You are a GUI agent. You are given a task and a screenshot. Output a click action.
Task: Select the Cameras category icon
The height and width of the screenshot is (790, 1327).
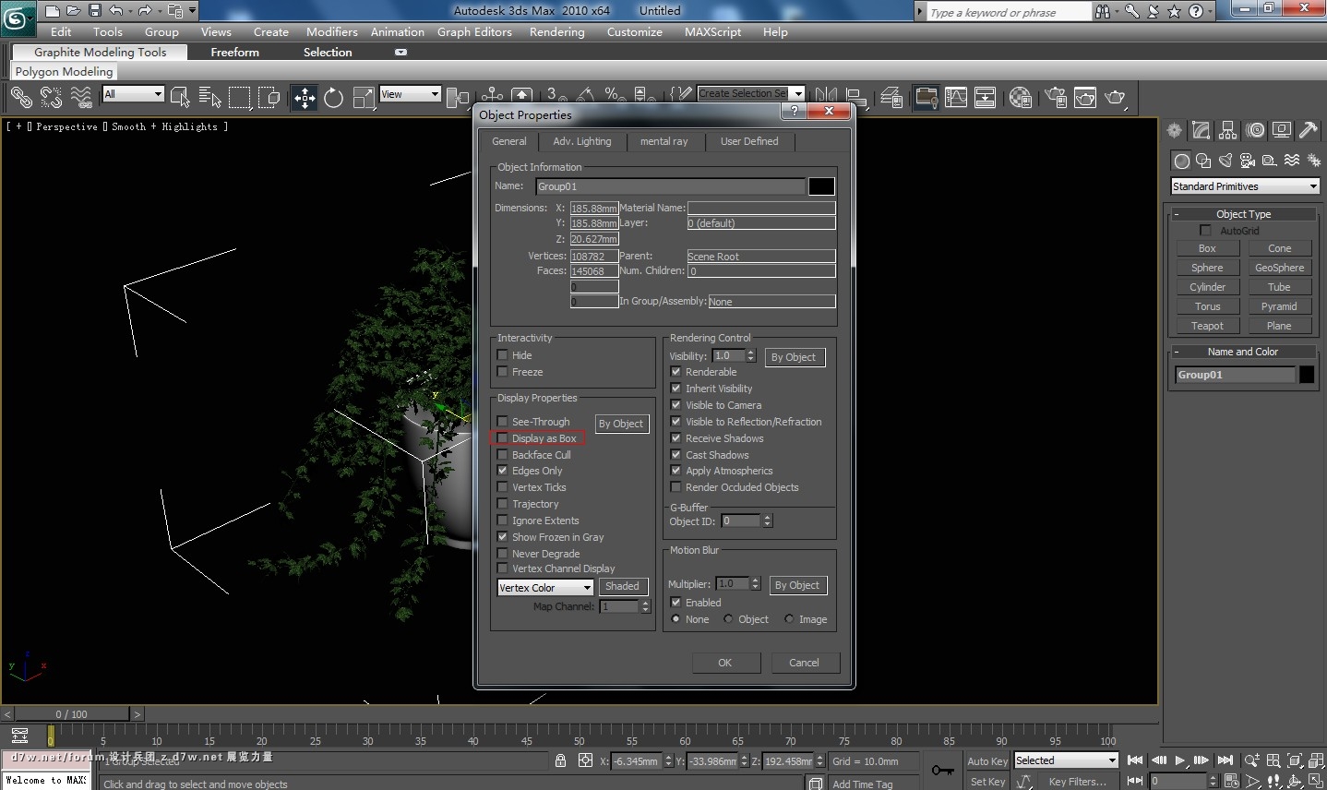(1248, 161)
